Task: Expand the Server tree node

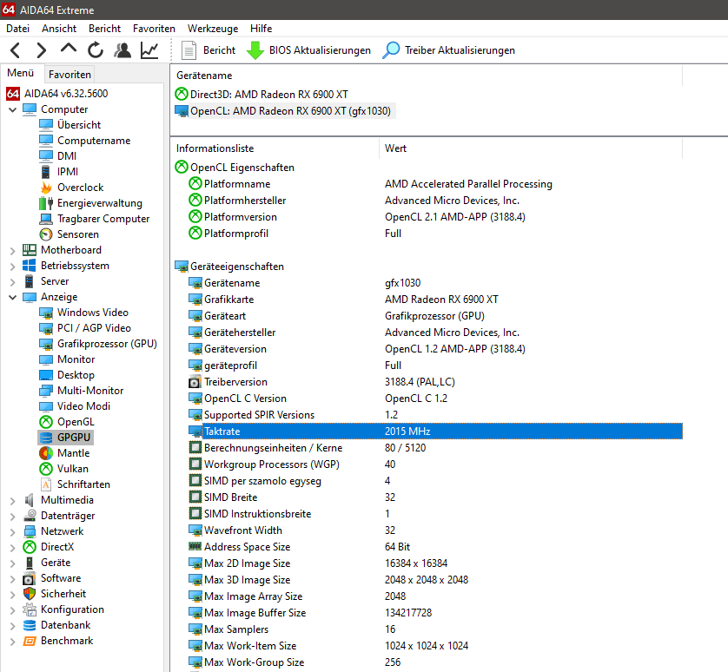Action: [x=12, y=281]
